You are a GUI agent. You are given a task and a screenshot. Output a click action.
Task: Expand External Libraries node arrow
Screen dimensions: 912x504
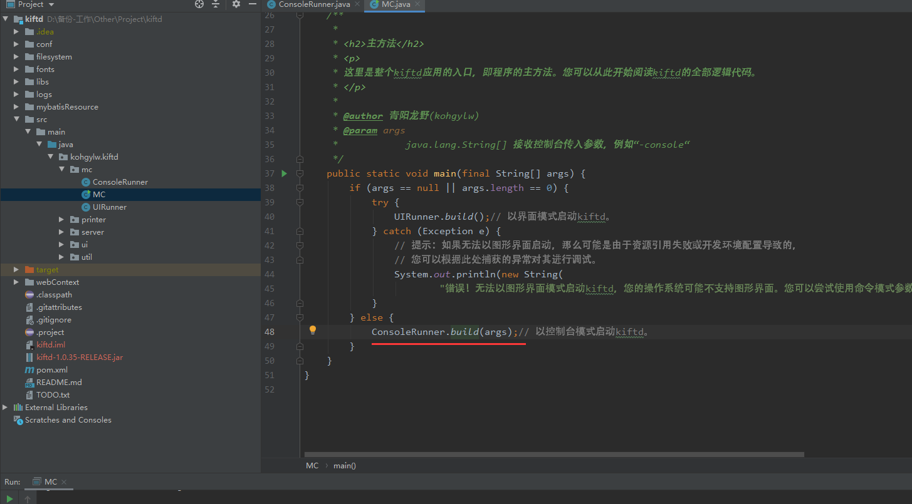[x=6, y=407]
